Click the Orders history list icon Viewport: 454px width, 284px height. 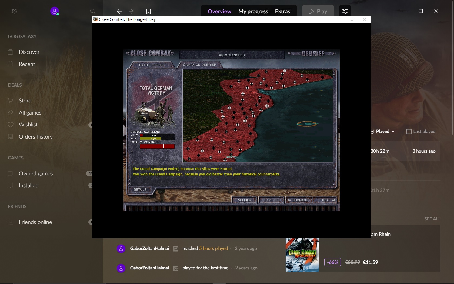11,137
